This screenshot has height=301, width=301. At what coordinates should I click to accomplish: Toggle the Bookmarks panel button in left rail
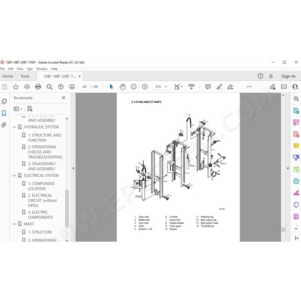tap(4, 113)
